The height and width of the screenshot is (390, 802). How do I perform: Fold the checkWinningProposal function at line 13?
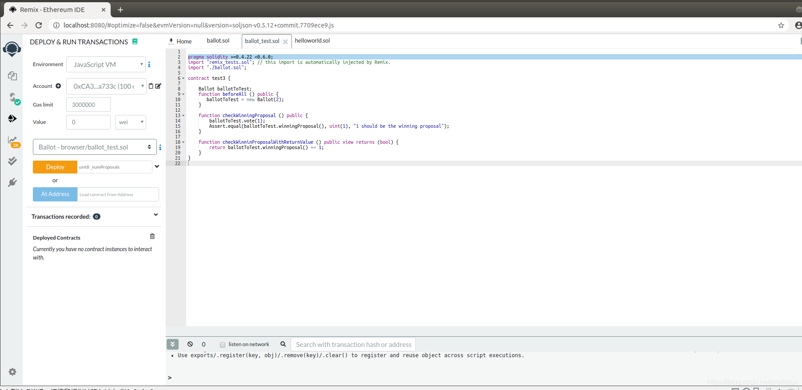click(183, 115)
